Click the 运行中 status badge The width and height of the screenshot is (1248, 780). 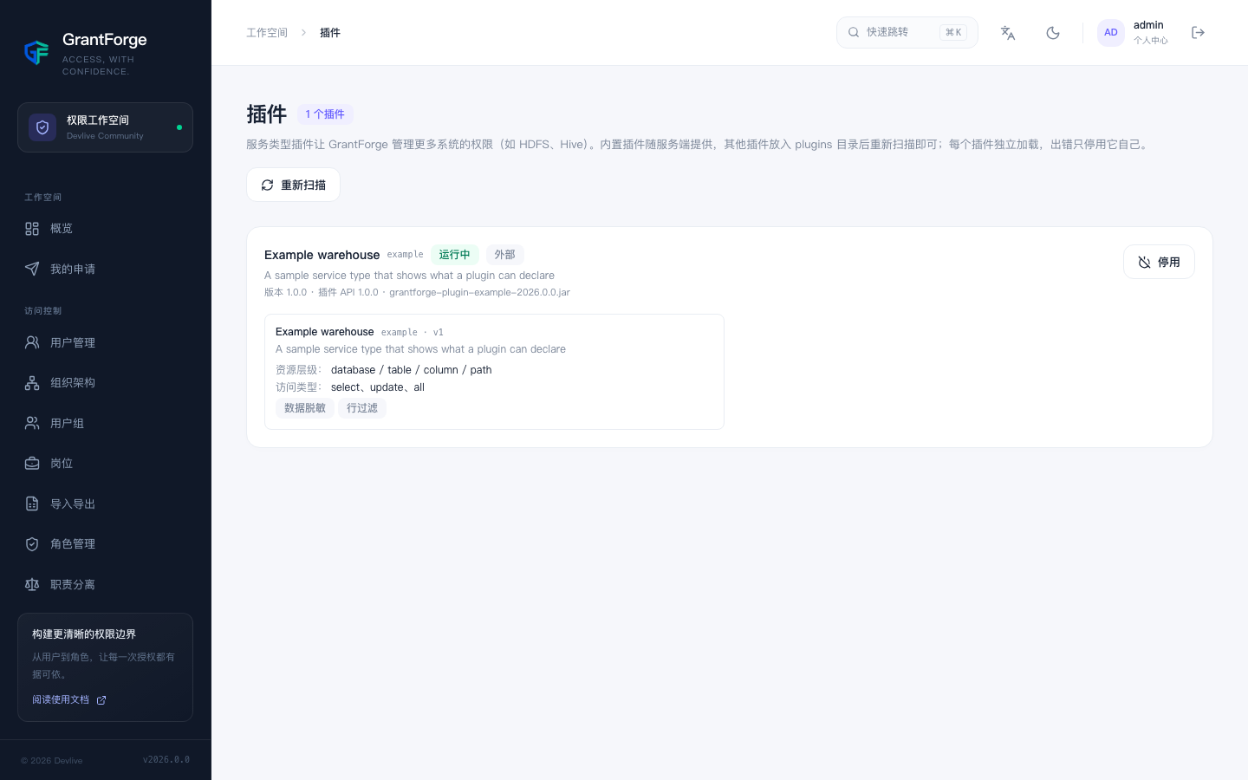coord(454,255)
